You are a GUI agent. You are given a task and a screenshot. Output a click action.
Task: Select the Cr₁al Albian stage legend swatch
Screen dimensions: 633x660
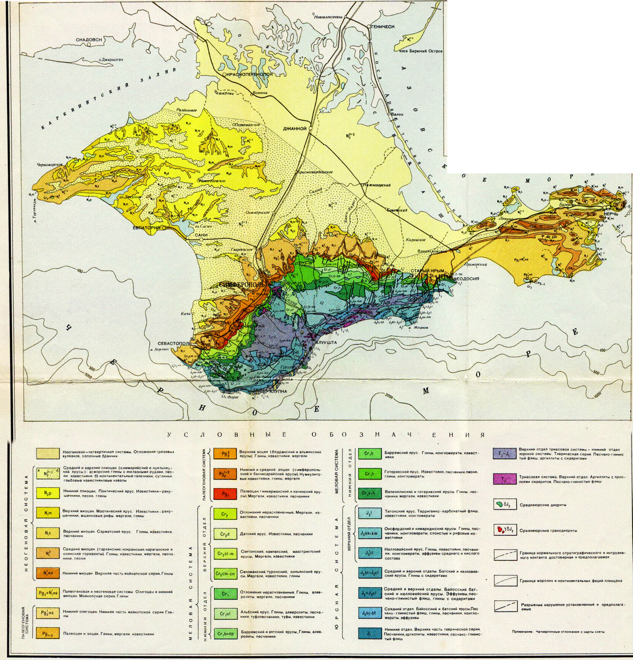click(x=225, y=614)
